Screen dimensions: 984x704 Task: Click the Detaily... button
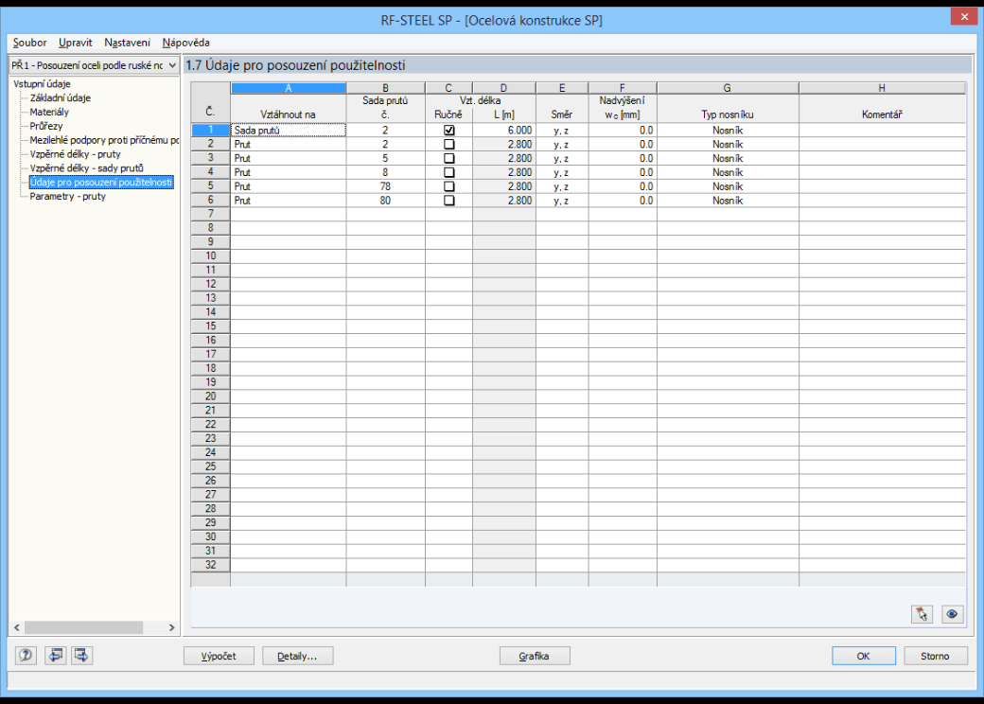[x=297, y=656]
